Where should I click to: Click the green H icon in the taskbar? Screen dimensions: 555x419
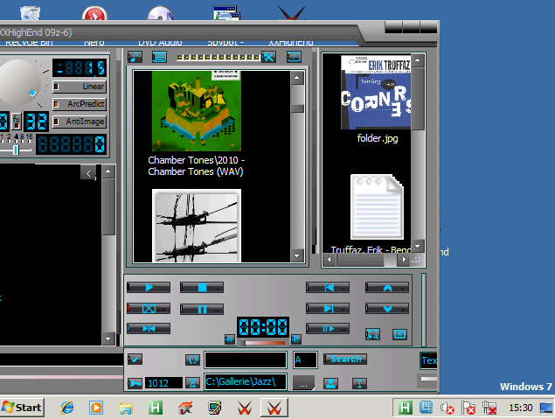[x=155, y=408]
